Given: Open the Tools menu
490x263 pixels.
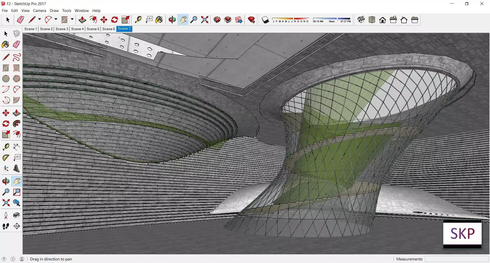Looking at the screenshot, I should (67, 10).
